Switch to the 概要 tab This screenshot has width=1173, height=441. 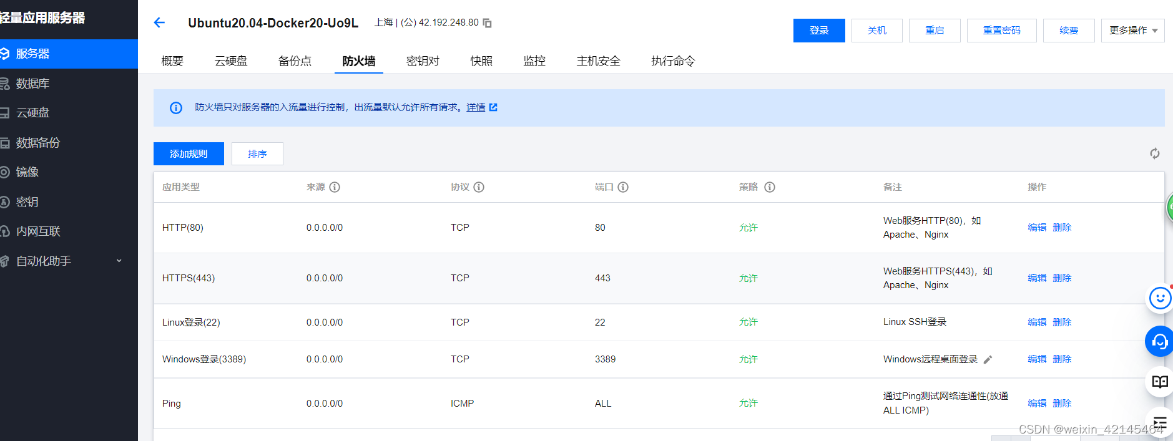(172, 61)
